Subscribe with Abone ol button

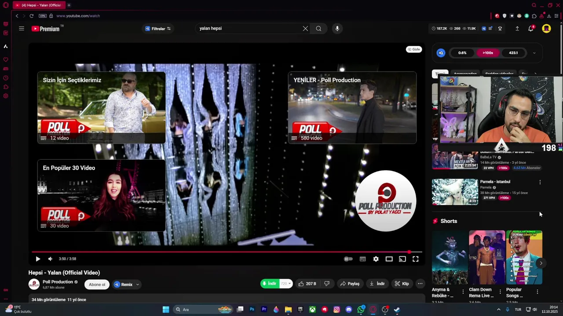[x=97, y=284]
